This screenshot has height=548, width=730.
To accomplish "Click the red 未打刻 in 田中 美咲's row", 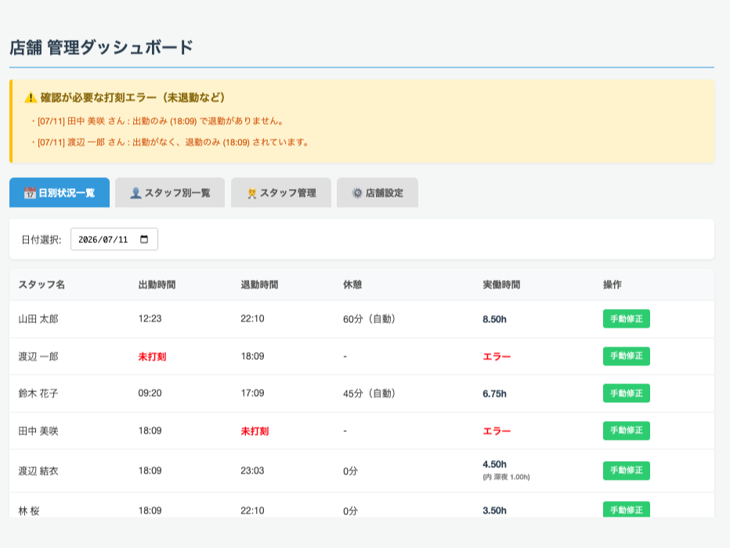I will [x=255, y=431].
